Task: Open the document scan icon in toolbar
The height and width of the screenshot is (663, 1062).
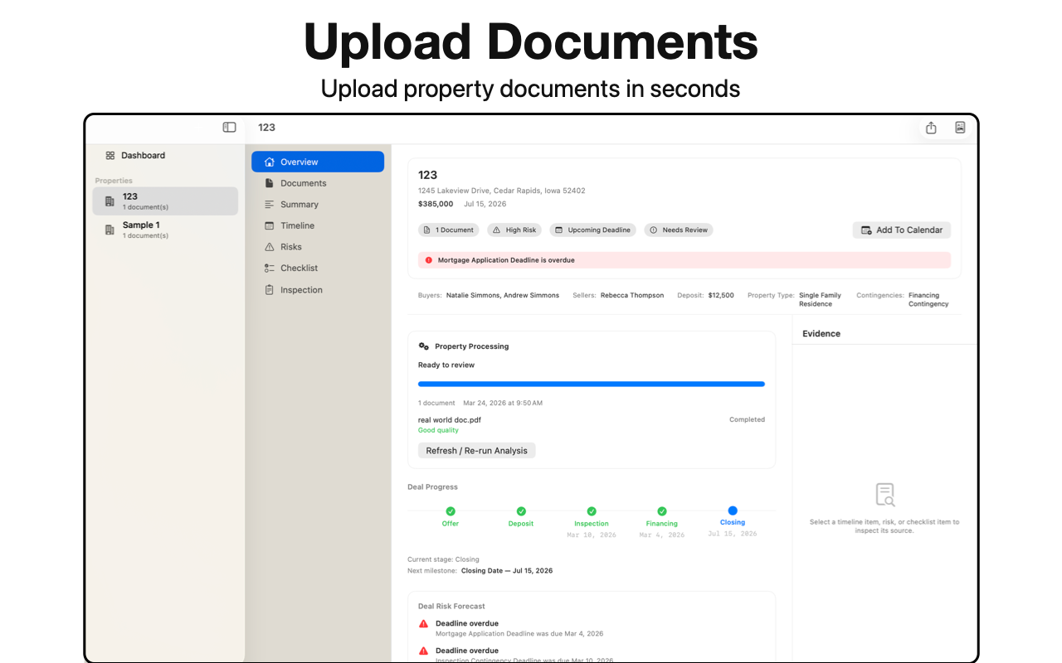Action: tap(960, 127)
